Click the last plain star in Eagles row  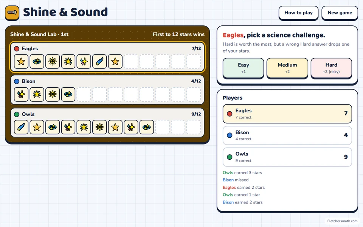point(115,61)
